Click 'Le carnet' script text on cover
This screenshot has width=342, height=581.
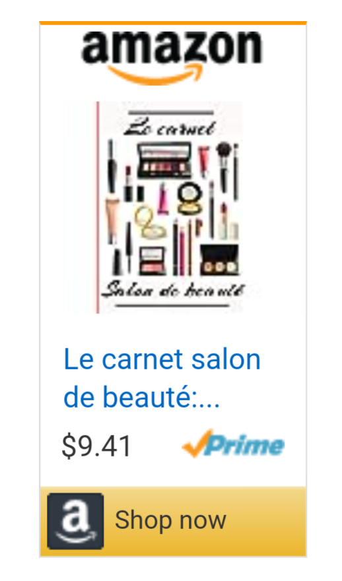click(170, 127)
